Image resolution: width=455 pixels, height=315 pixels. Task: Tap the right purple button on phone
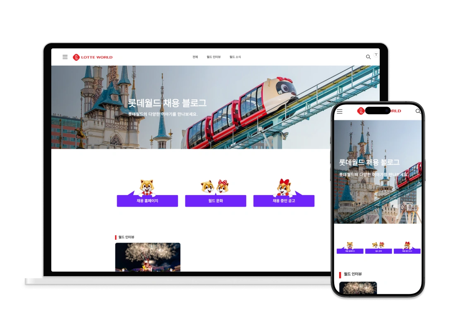tap(407, 251)
